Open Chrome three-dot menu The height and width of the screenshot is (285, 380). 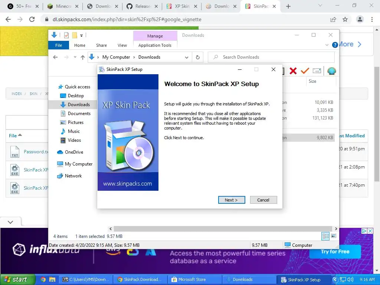coord(372,19)
